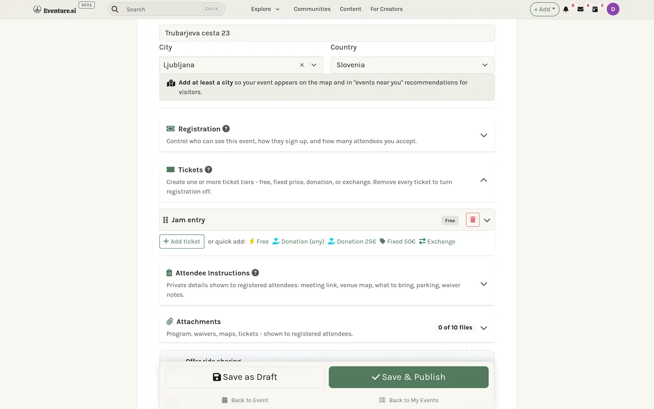
Task: Expand the Jam entry ticket details
Action: pyautogui.click(x=487, y=220)
